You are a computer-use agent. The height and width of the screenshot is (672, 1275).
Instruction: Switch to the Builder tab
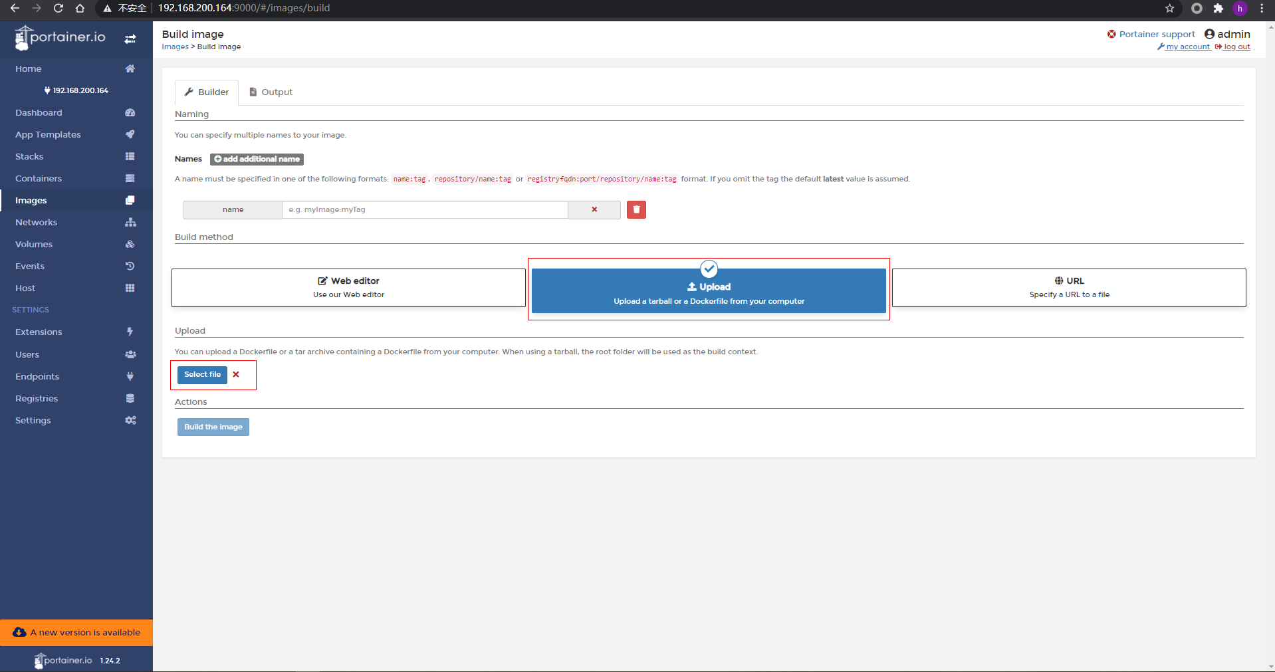(207, 92)
